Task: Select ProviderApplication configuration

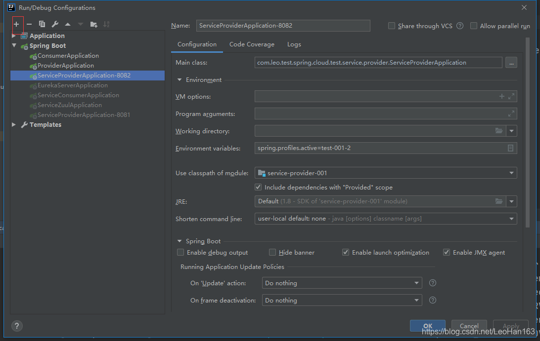Action: (x=65, y=66)
